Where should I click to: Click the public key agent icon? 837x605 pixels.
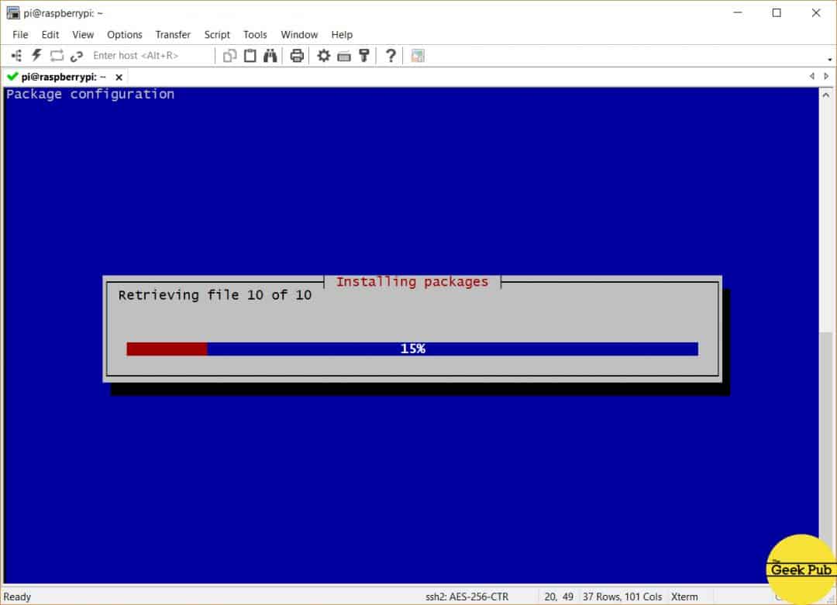pyautogui.click(x=363, y=56)
